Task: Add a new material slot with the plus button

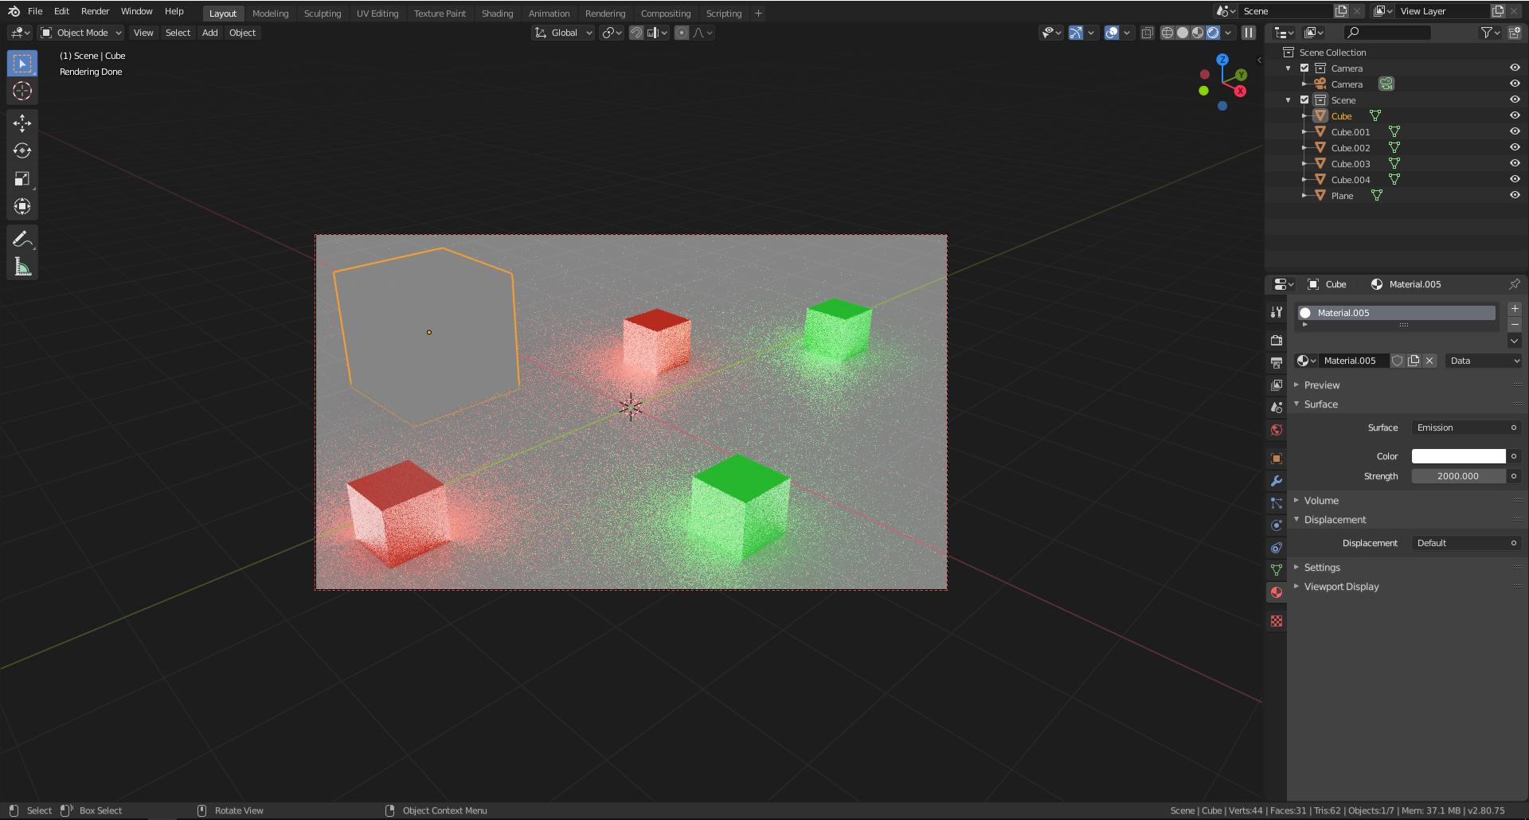Action: pyautogui.click(x=1515, y=309)
